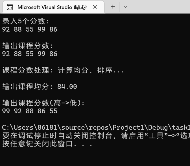Open a new tab with the plus button

pos(113,7)
